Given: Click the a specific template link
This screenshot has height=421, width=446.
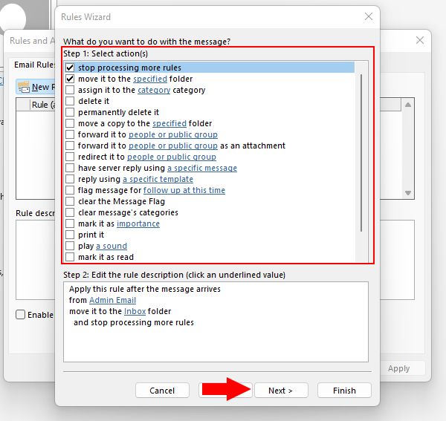Looking at the screenshot, I should 158,179.
